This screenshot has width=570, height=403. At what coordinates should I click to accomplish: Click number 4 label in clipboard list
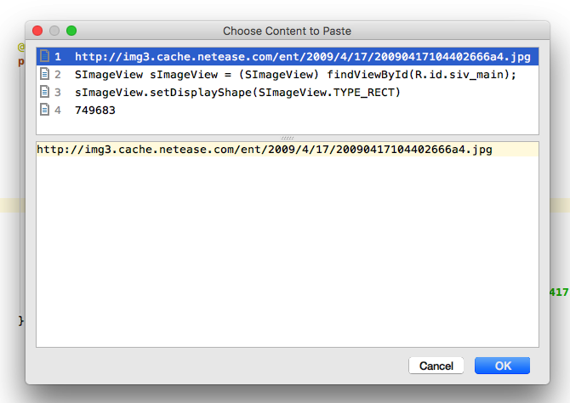click(x=58, y=111)
